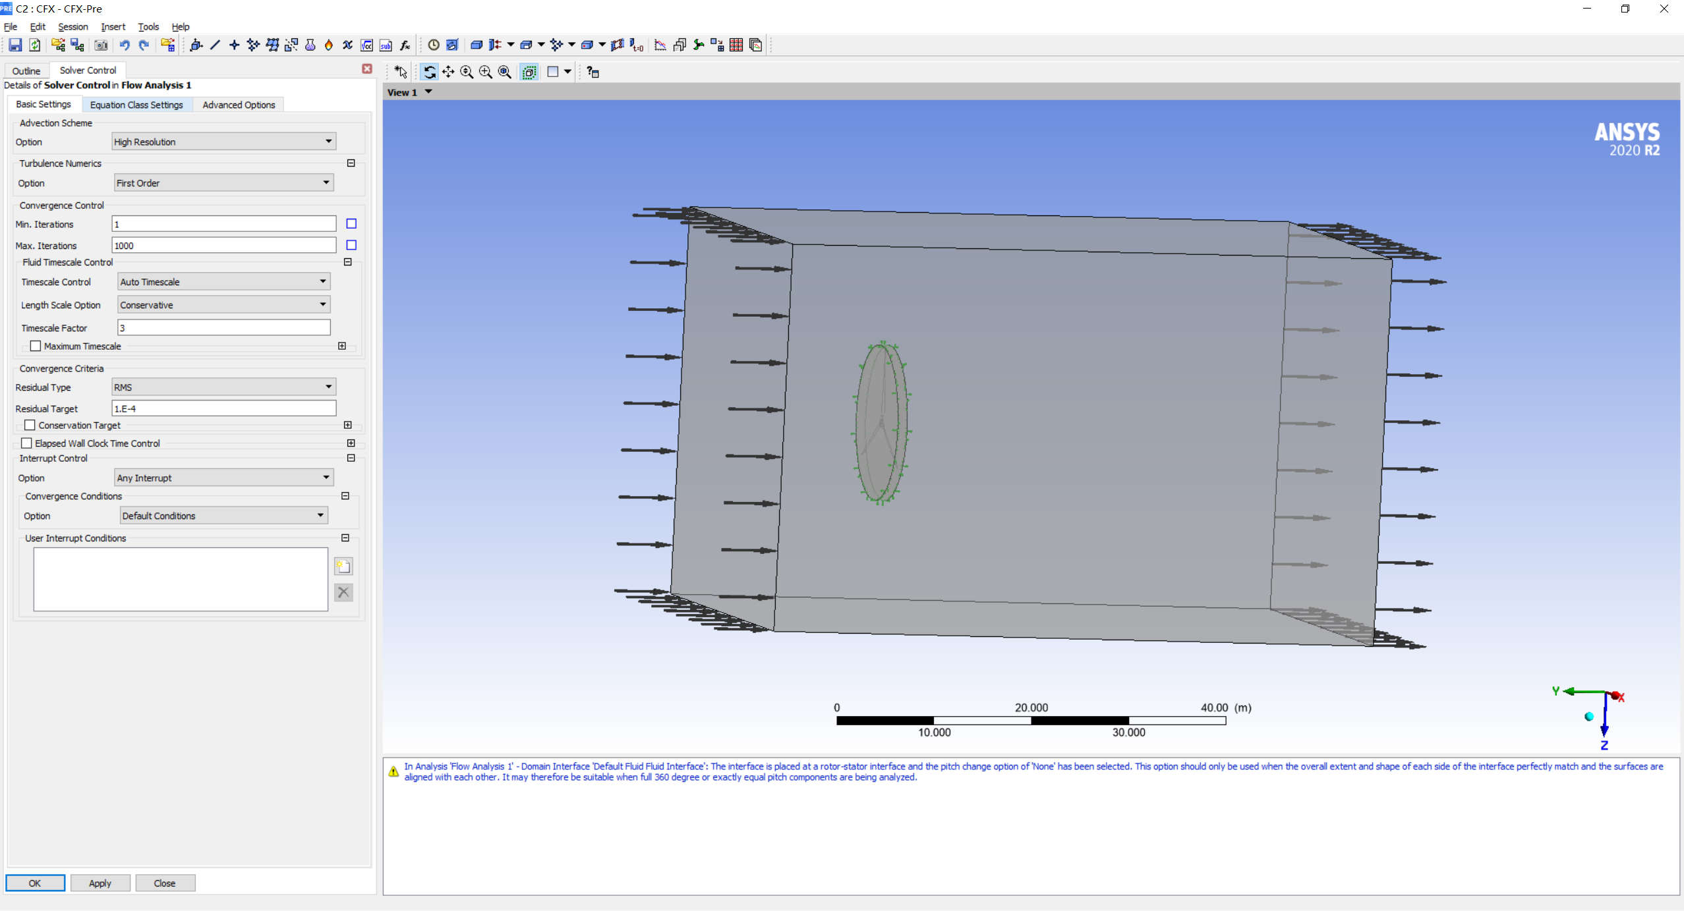Click the camera Save Picture icon
1684x911 pixels.
click(101, 45)
